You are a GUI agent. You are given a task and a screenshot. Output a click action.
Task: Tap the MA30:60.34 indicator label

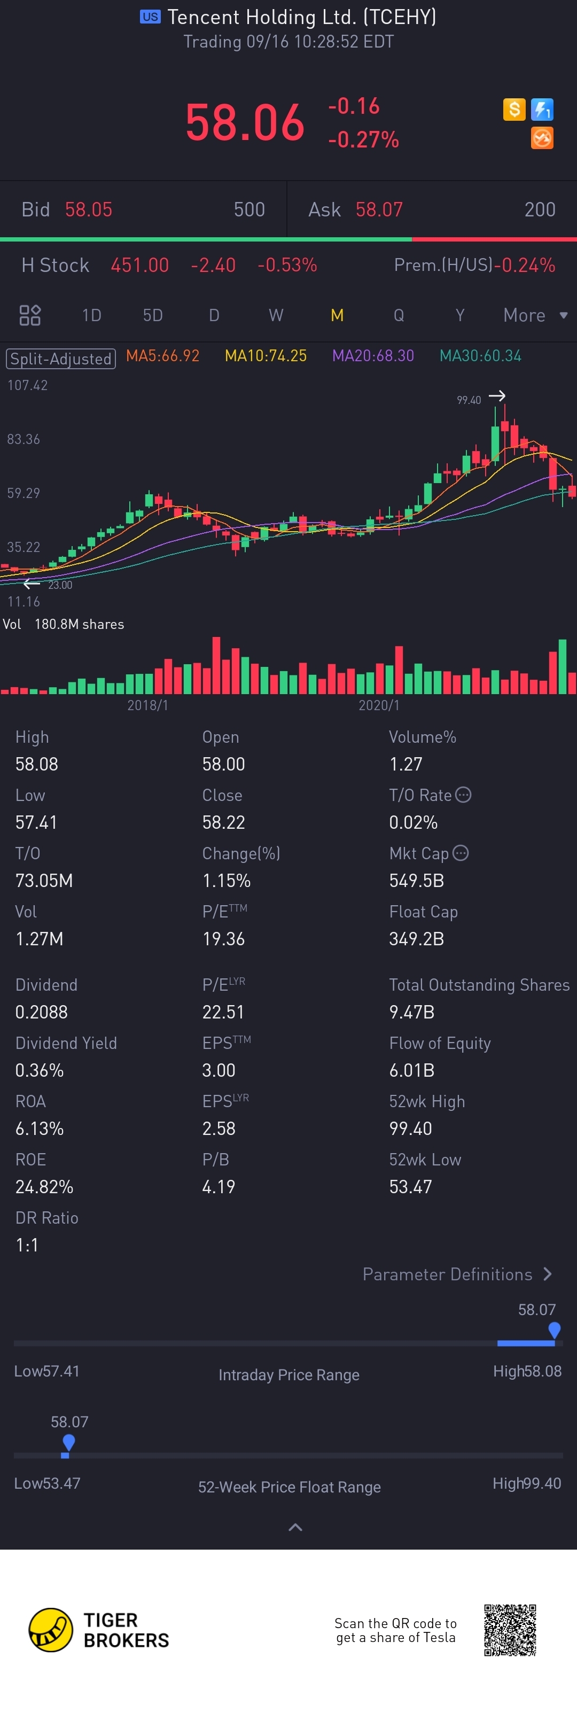click(x=480, y=355)
